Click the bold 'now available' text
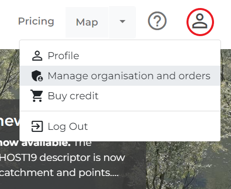This screenshot has width=231, height=189. (x=35, y=144)
